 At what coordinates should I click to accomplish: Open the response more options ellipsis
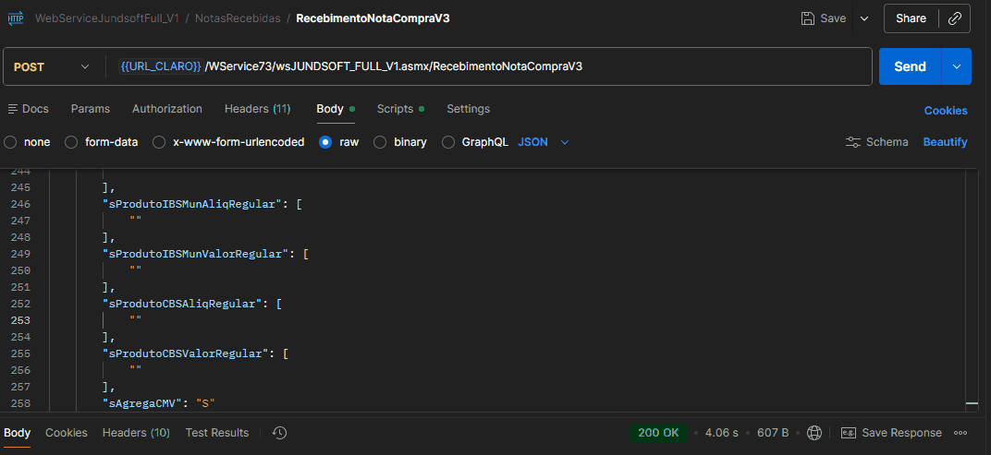coord(960,433)
